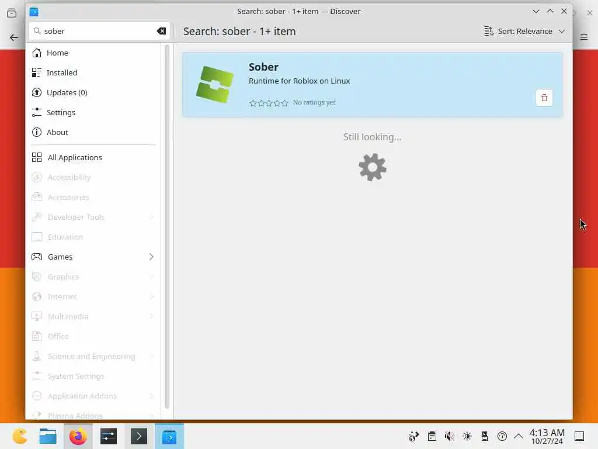
Task: Click the search field containing sober
Action: pos(99,32)
